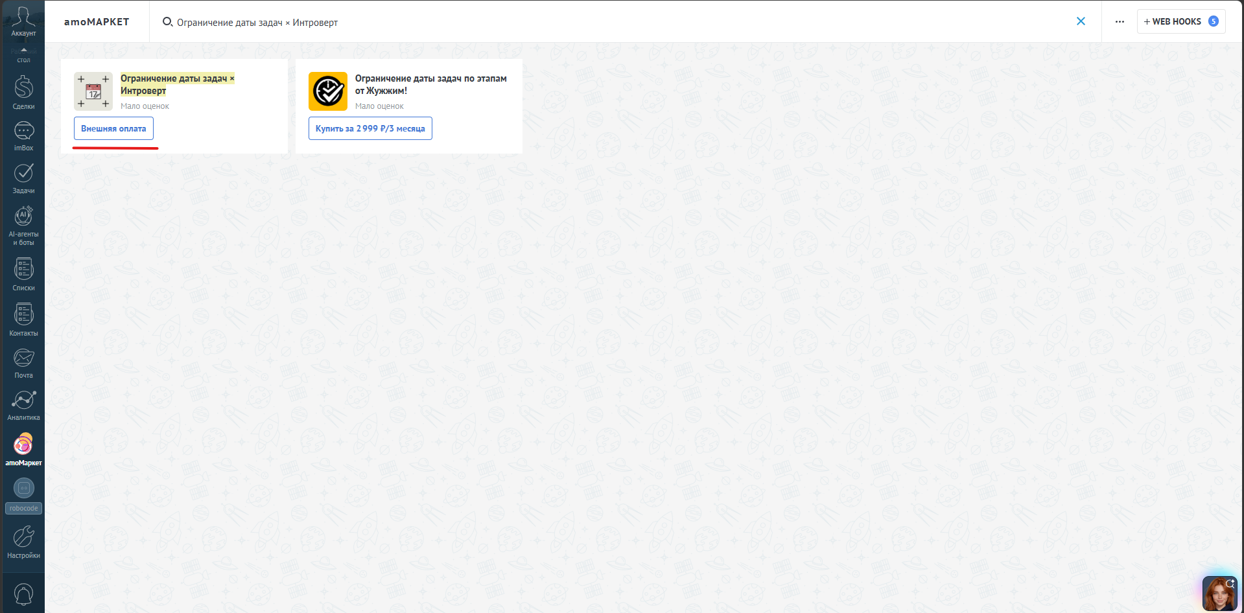The width and height of the screenshot is (1244, 613).
Task: Open robocode sidebar item
Action: 23,496
